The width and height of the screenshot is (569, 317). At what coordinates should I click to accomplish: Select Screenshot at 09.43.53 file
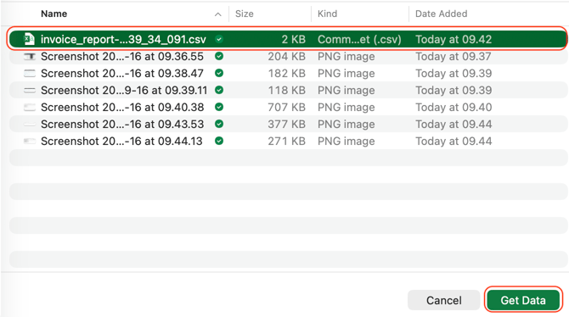point(122,125)
